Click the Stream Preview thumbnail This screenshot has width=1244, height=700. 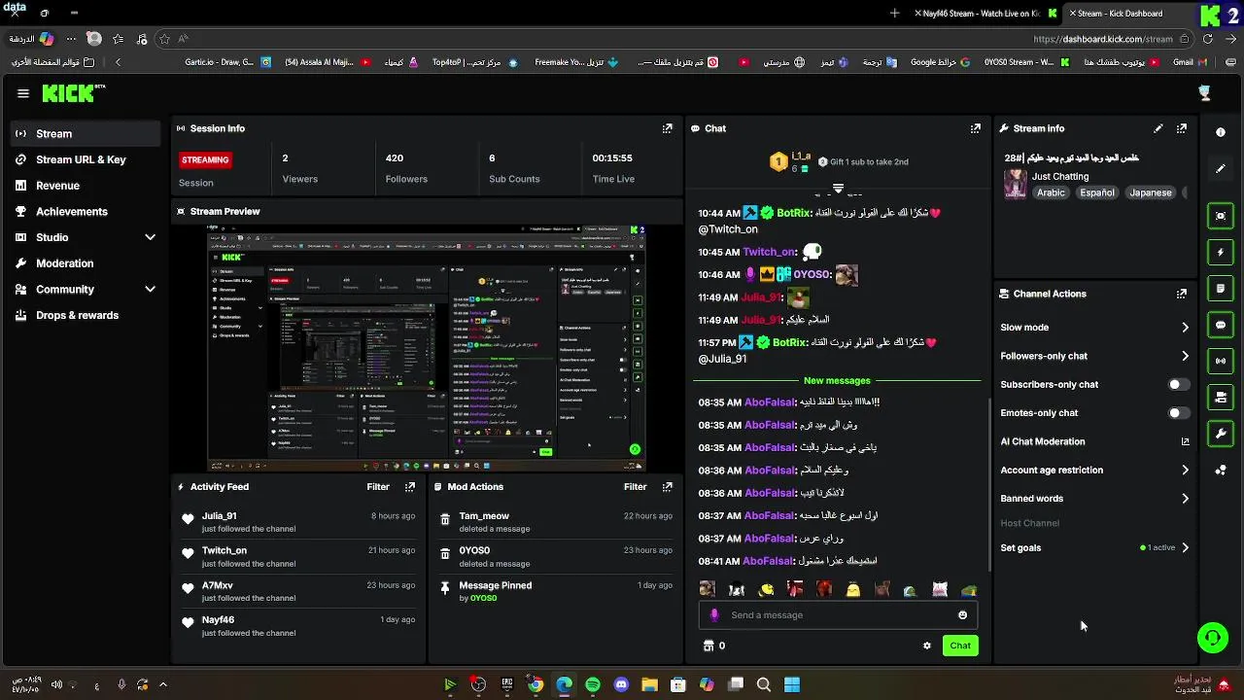point(427,347)
